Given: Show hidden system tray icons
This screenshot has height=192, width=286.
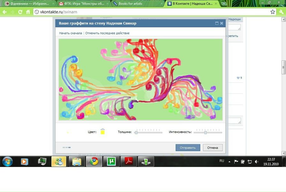Looking at the screenshot, I should 229,161.
